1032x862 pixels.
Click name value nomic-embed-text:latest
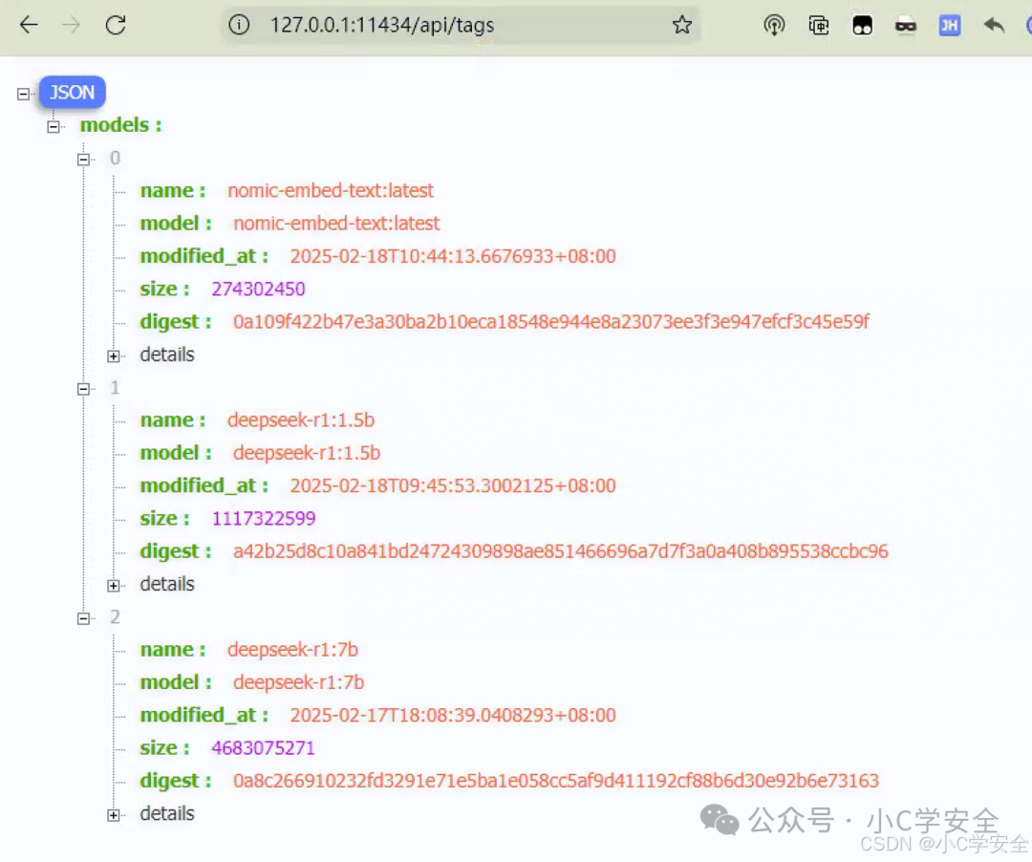[x=331, y=190]
